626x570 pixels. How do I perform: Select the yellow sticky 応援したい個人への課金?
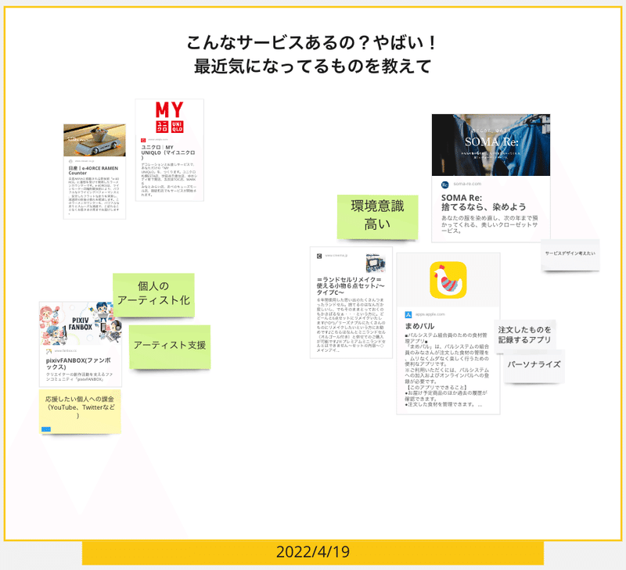tap(80, 411)
